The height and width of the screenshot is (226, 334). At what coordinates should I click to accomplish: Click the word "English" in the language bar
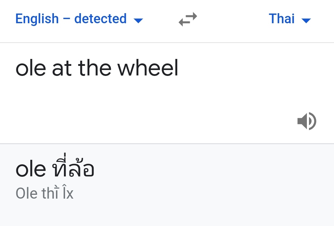[x=37, y=19]
